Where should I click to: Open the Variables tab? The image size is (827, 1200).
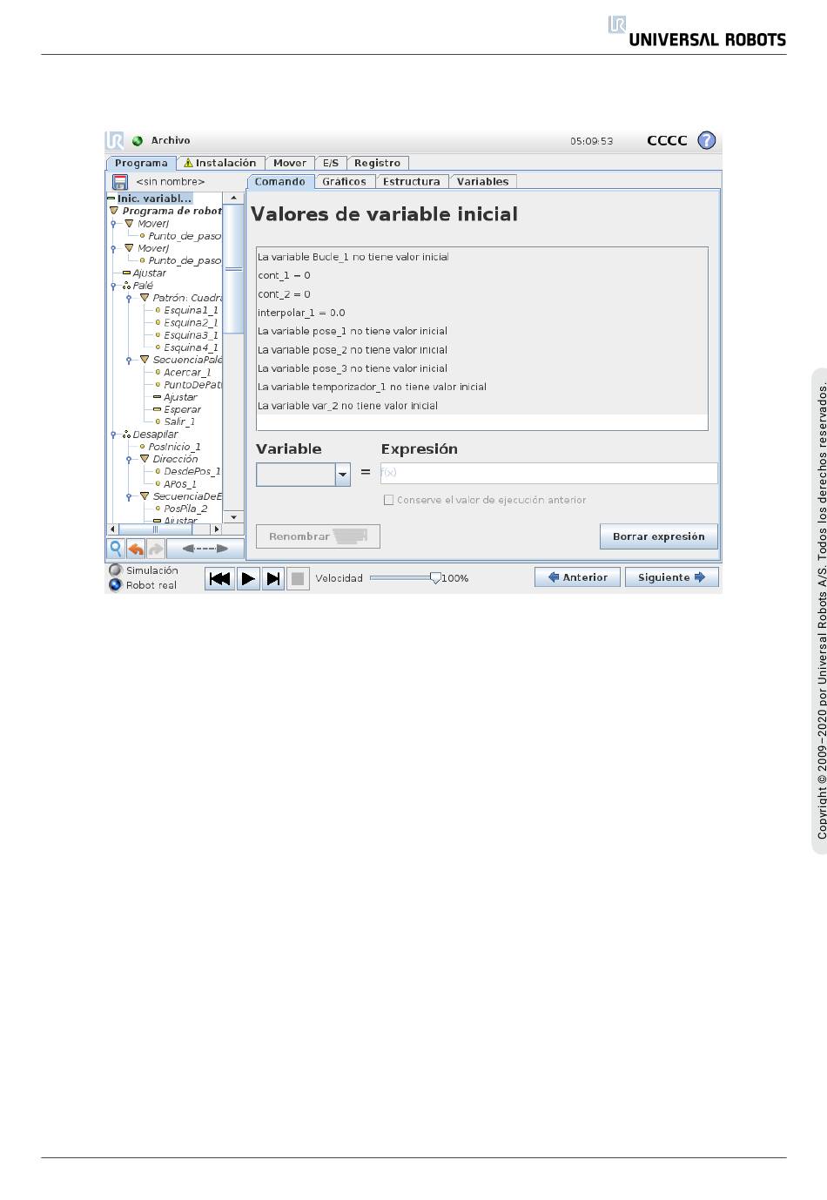pos(482,182)
